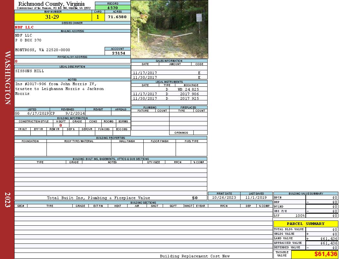Select the yellow Parcel Summary header

305,224
